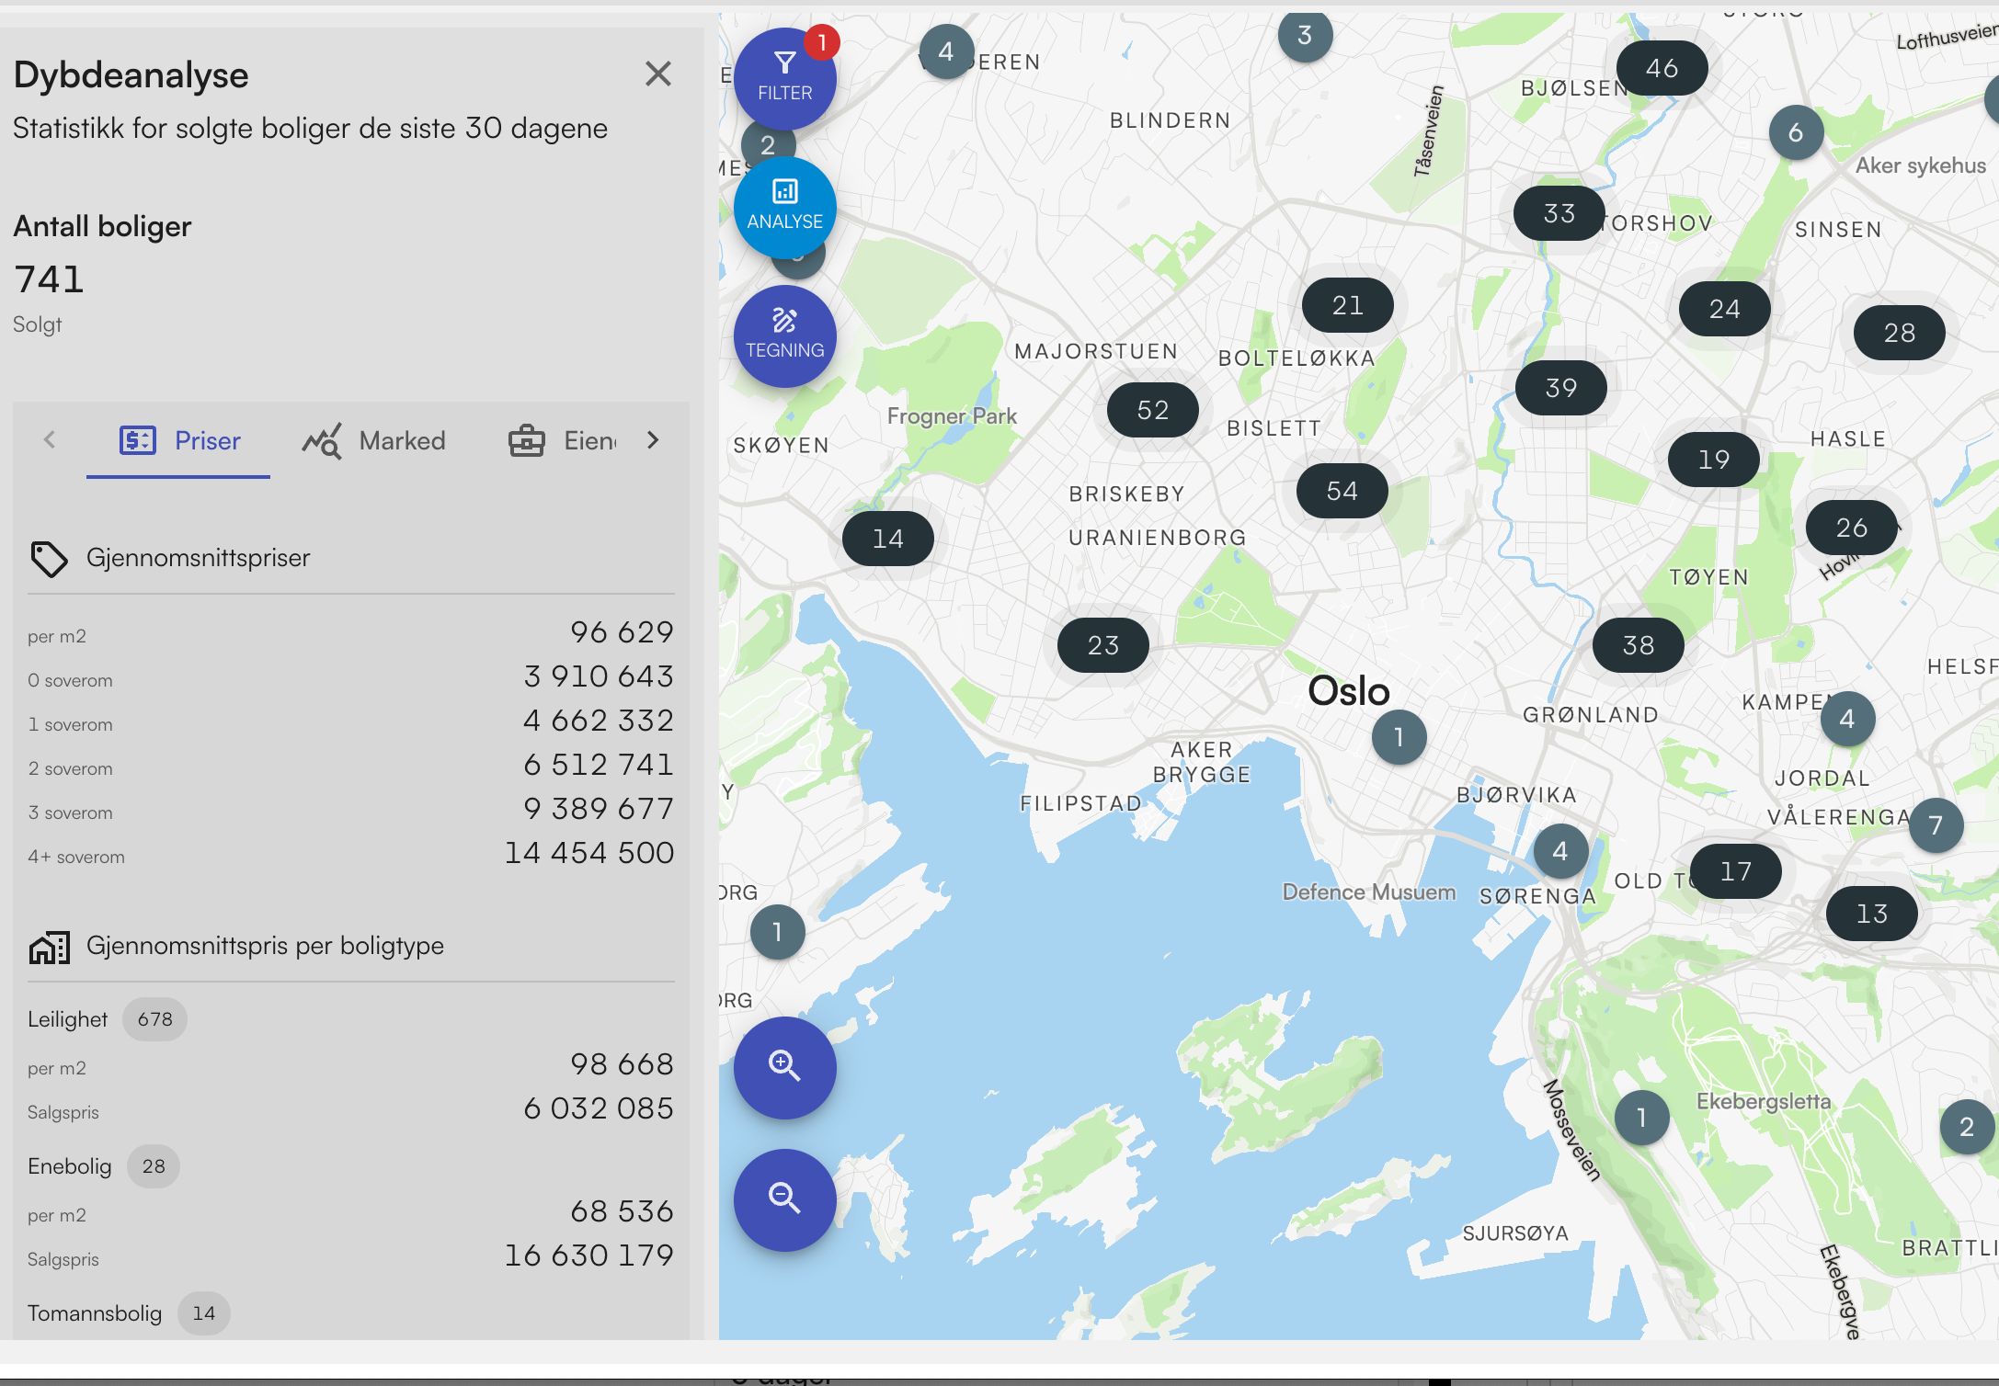Click the Leilighet 678 count badge
The height and width of the screenshot is (1386, 1999).
[154, 1019]
